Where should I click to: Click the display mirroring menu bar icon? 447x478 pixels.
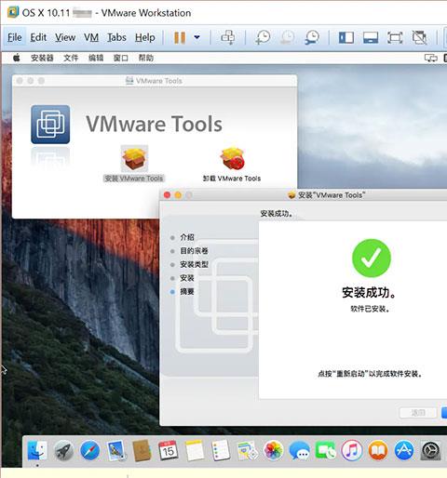(x=431, y=58)
